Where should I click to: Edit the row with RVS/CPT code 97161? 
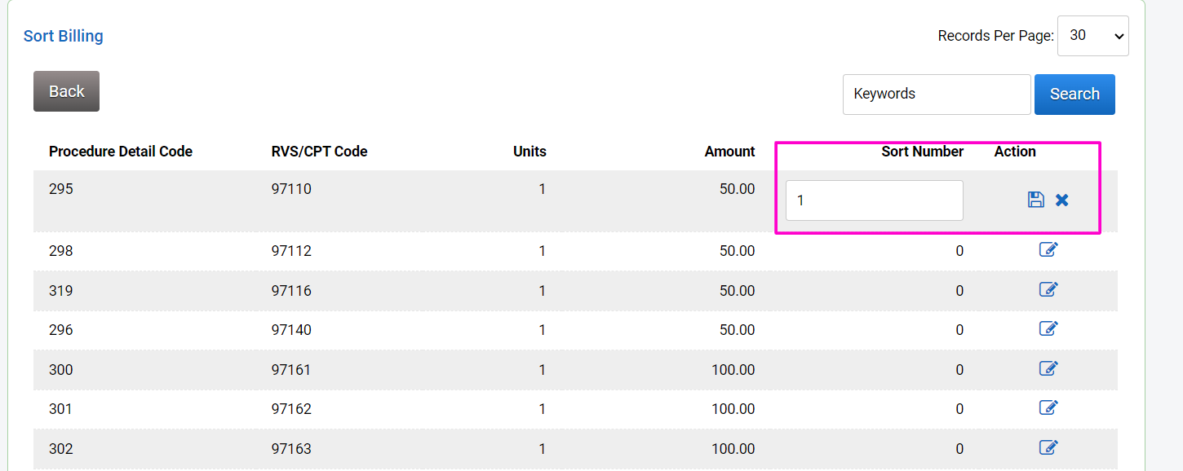point(1048,368)
